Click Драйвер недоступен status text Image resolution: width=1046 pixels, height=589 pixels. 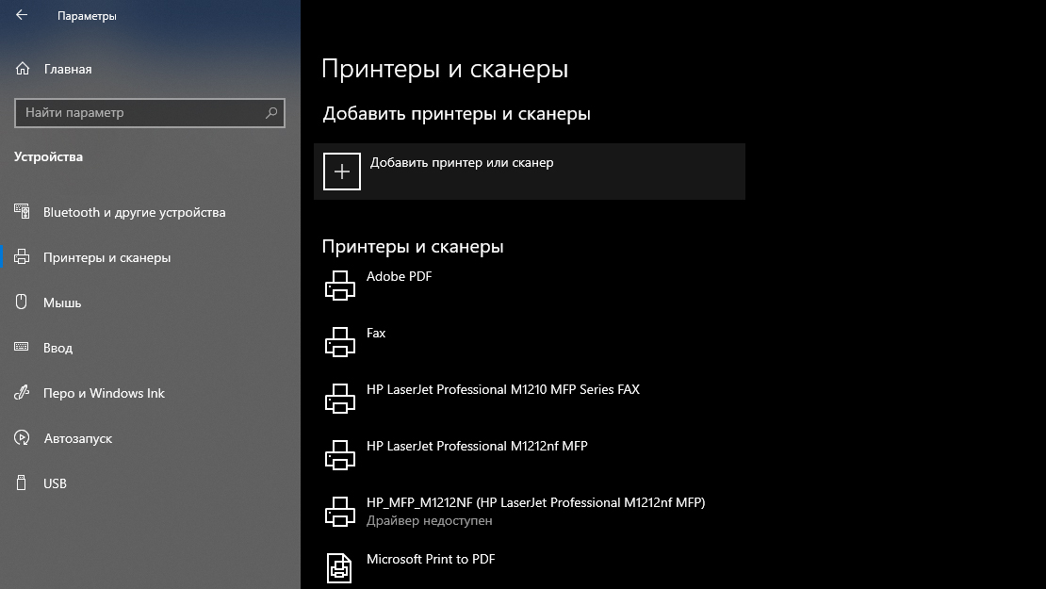coord(429,520)
